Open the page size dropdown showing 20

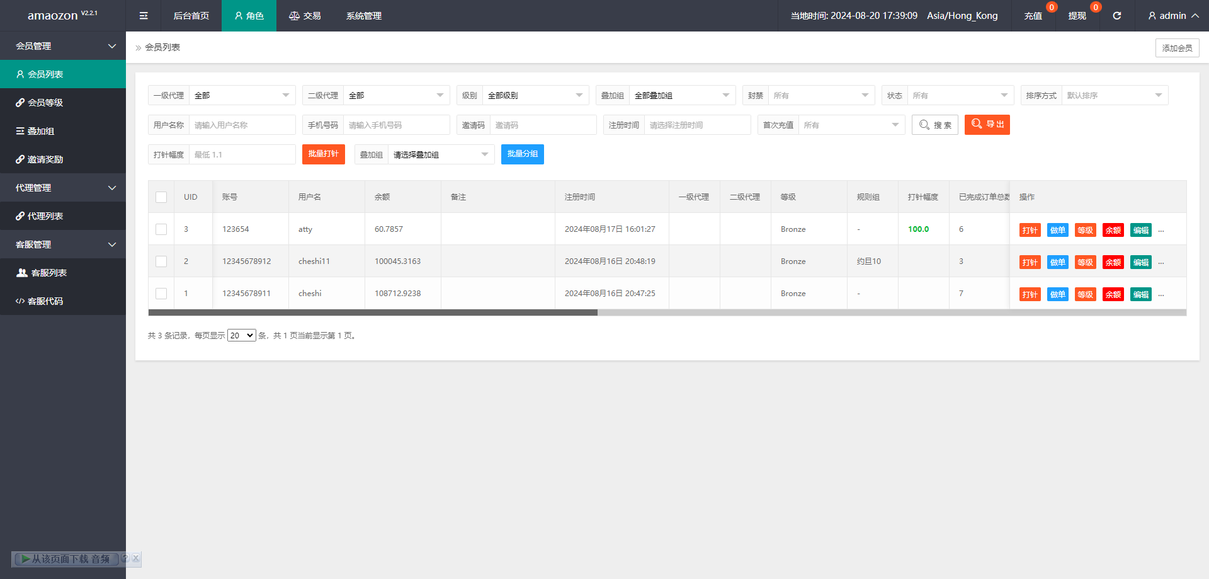click(x=241, y=336)
